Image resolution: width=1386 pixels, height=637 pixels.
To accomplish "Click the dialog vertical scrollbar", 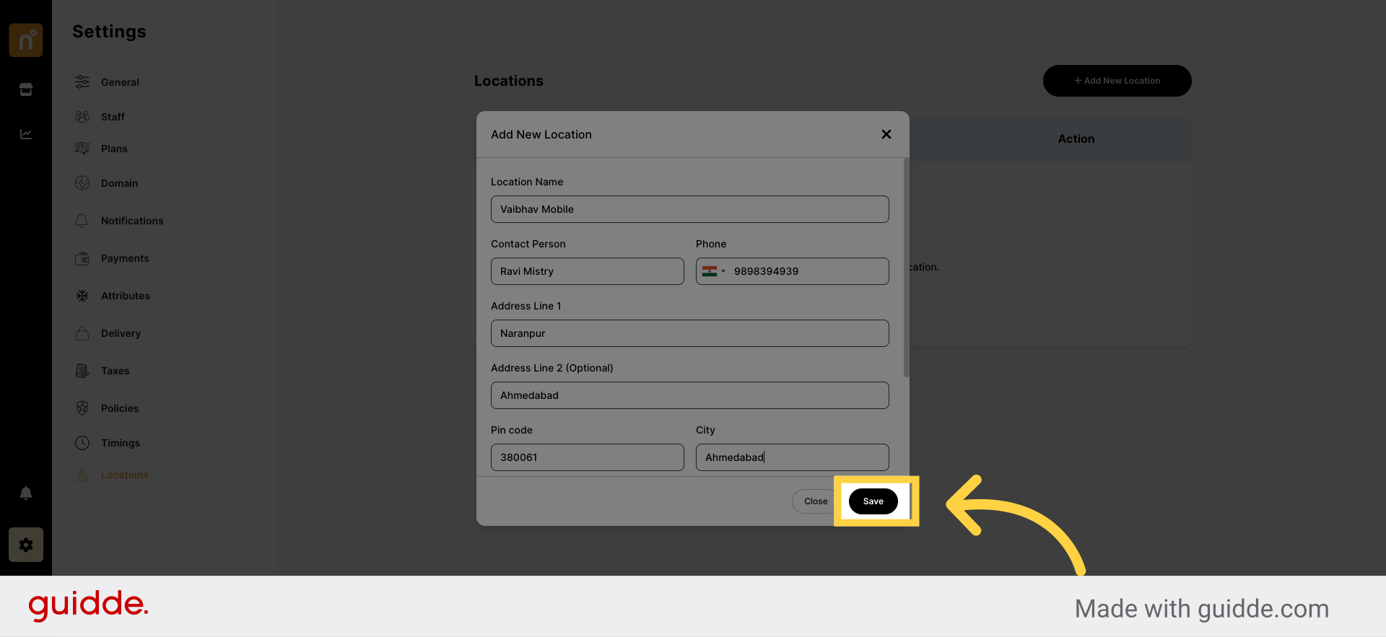I will (x=907, y=268).
